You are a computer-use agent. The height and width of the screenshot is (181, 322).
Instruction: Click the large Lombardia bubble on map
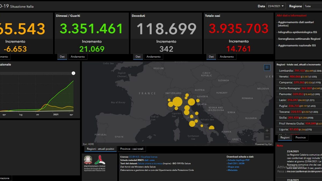click(177, 102)
